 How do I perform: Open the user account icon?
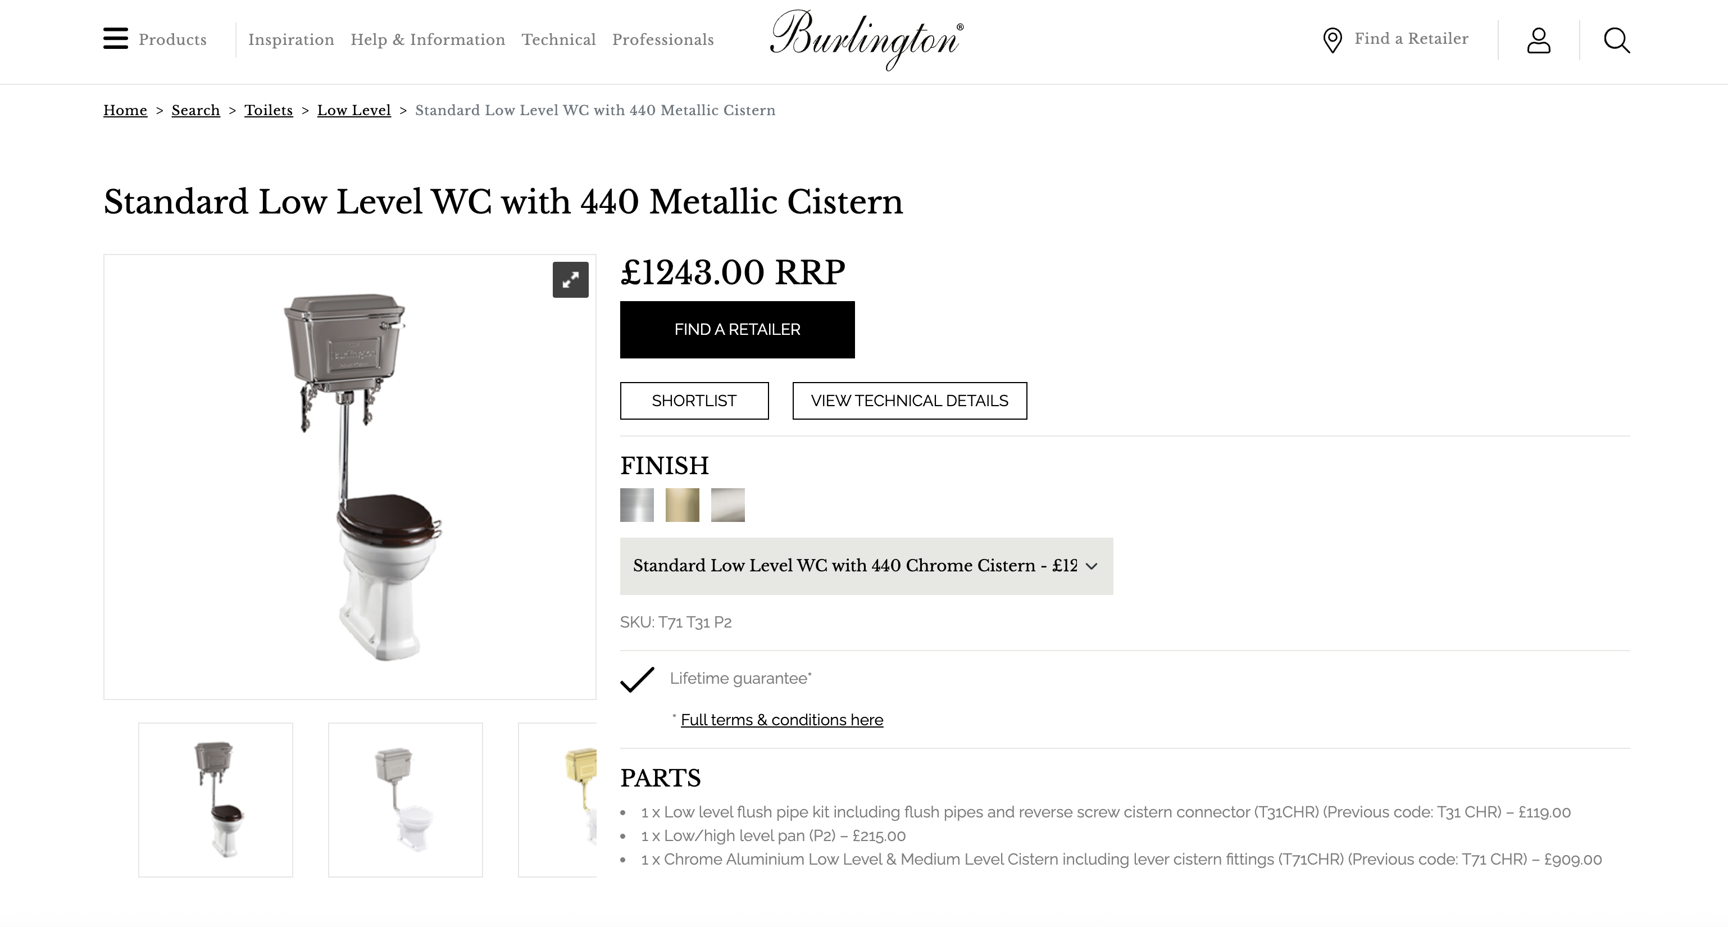coord(1539,40)
